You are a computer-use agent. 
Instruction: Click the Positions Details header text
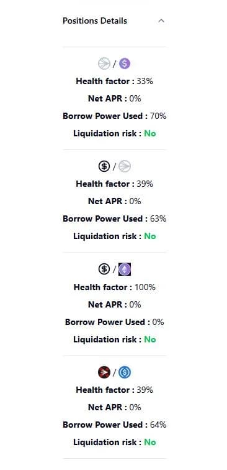(95, 21)
